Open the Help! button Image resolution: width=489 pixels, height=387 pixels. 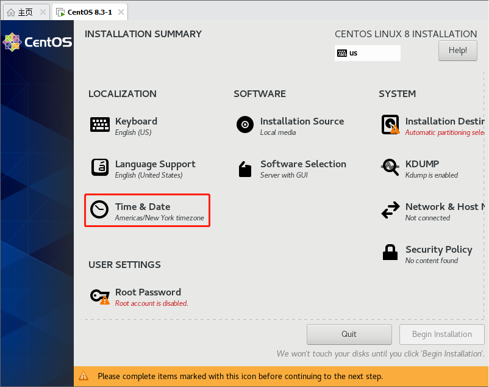[x=457, y=51]
